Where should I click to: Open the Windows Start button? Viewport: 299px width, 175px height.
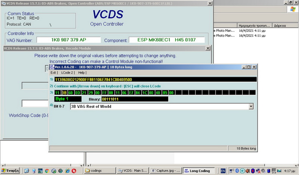[x=10, y=171]
